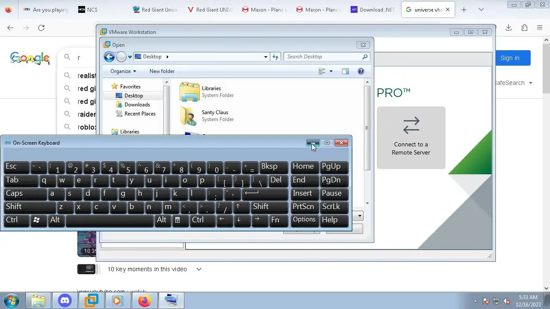Open Firefox from taskbar
The image size is (550, 309).
point(145,300)
